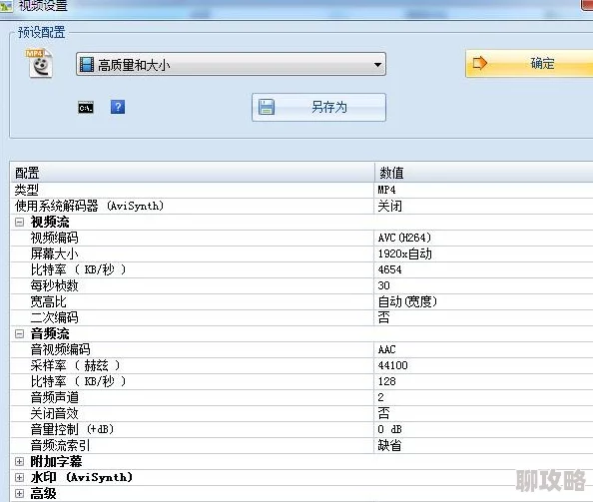Click the 视频设置 title bar icon
Image resolution: width=593 pixels, height=502 pixels.
click(6, 6)
